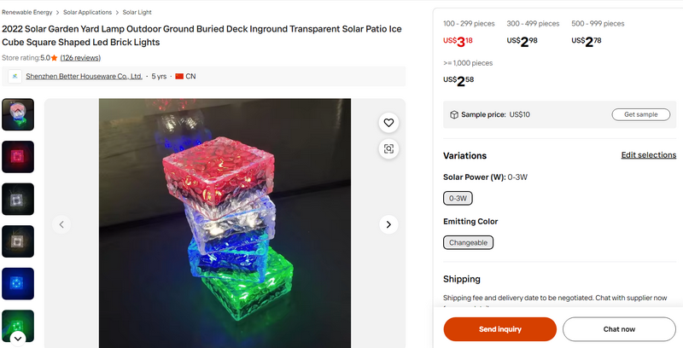Open the Renewable Energy breadcrumb
This screenshot has width=683, height=348.
(27, 13)
